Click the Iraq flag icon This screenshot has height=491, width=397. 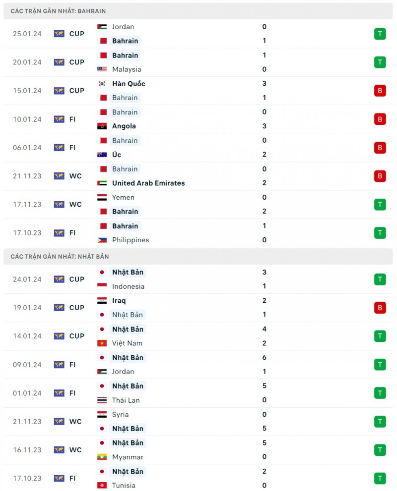102,301
